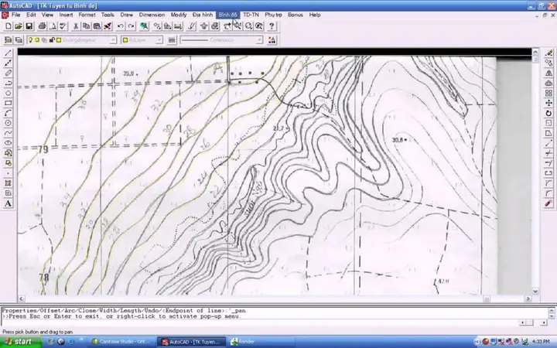Click the Windows start button

(21, 342)
